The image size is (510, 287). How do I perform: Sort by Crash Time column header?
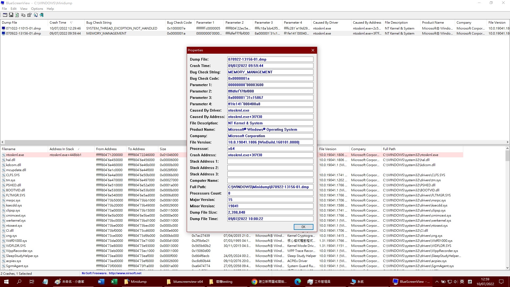58,23
